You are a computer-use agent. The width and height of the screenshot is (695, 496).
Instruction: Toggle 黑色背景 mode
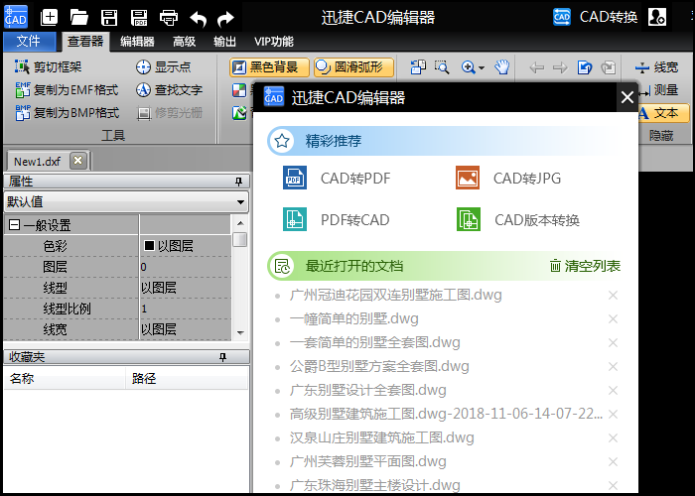(x=269, y=67)
